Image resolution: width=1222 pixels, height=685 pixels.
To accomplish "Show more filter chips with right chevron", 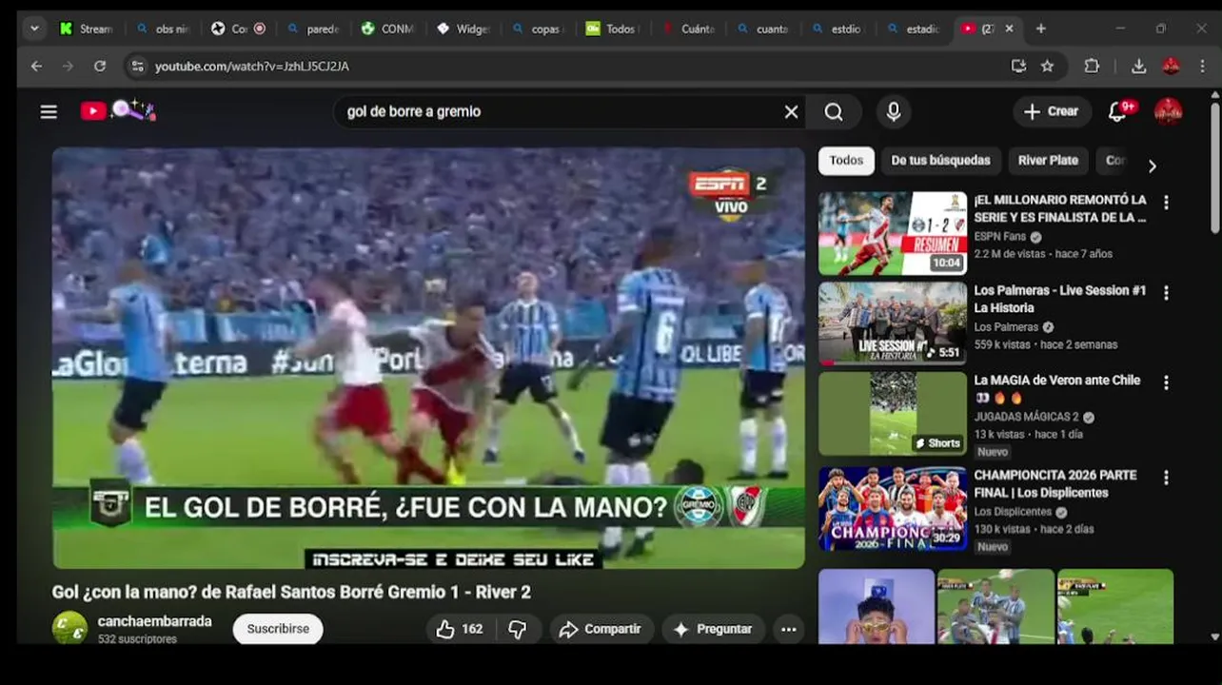I will [1152, 166].
